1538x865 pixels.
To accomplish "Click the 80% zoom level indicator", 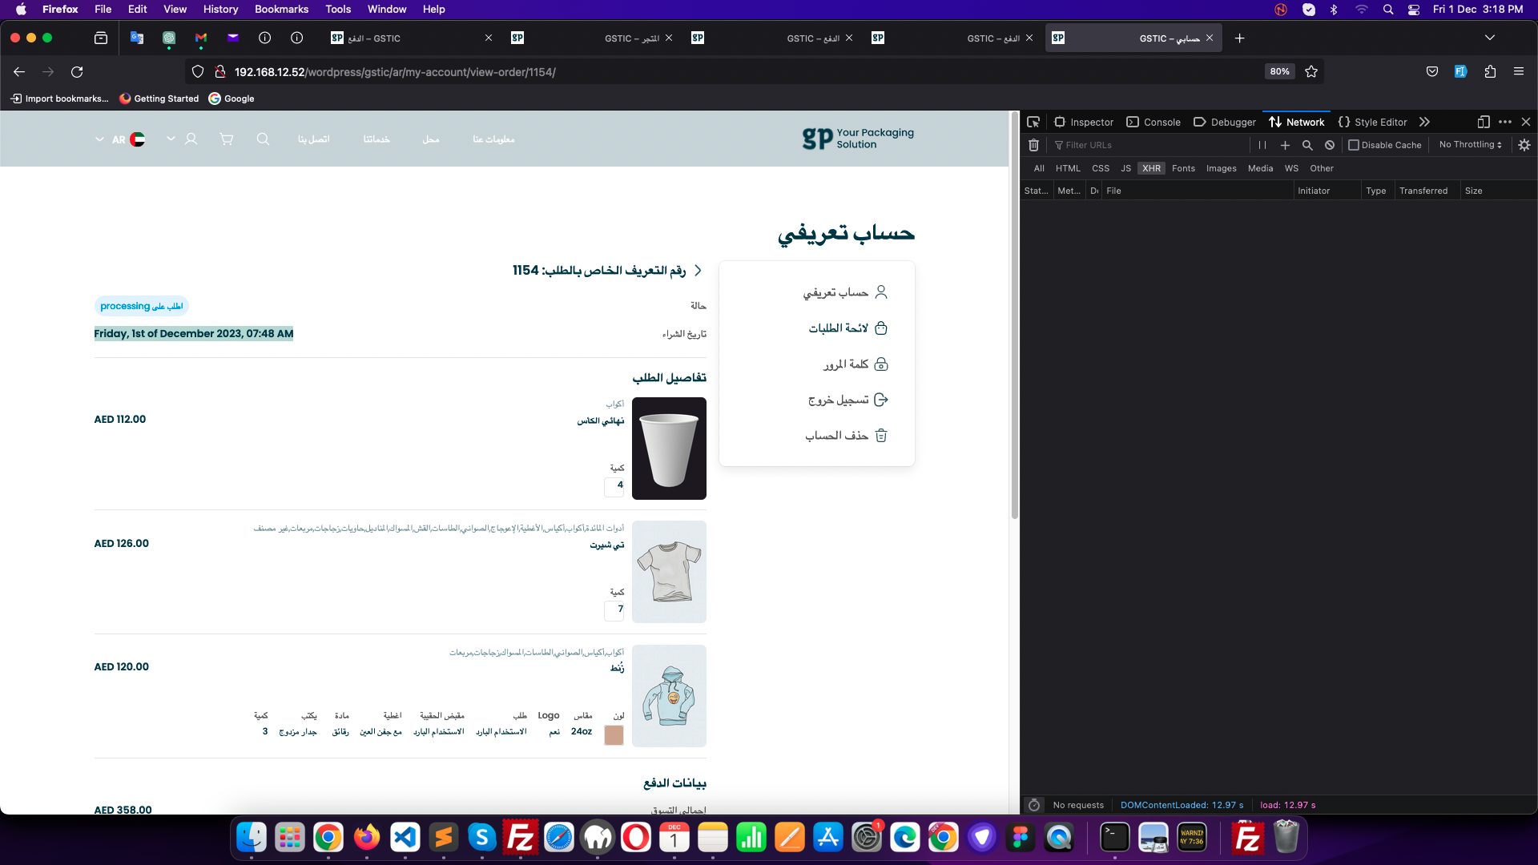I will coord(1279,71).
